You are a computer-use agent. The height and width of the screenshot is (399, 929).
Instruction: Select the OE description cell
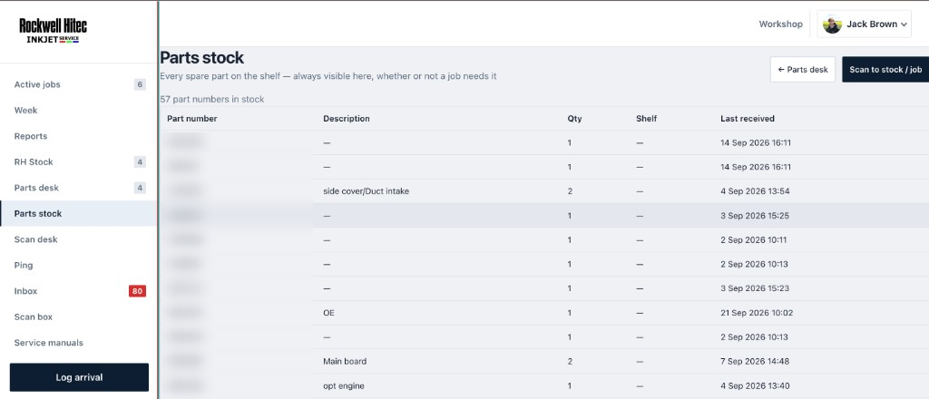click(x=328, y=313)
